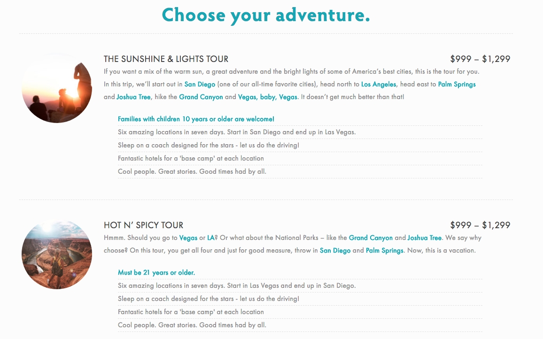Click the San Diego link in Sunshine & Lights Tour
543x339 pixels.
point(200,85)
